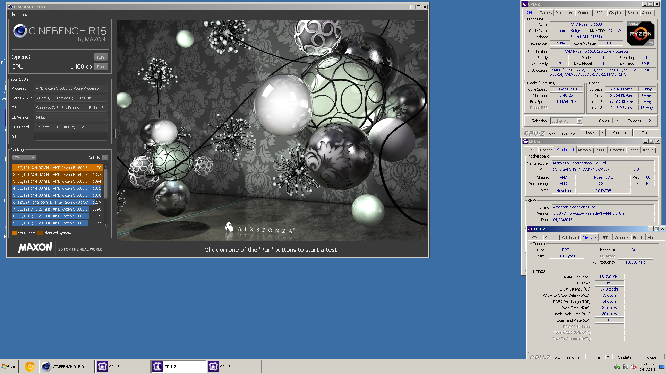The image size is (666, 374).
Task: Click the Cinebench logo sphere icon
Action: (x=20, y=31)
